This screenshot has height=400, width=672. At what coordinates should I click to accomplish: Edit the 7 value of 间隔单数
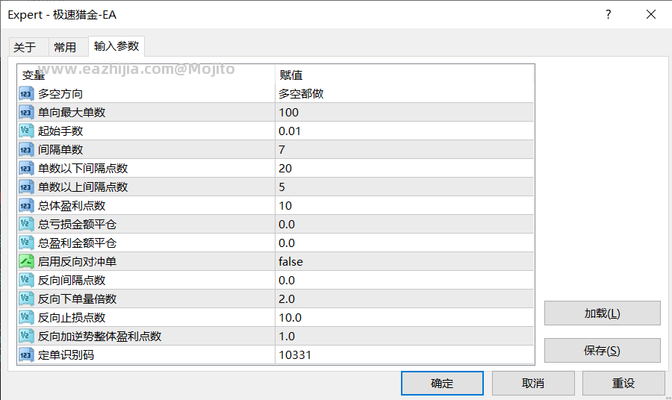[x=405, y=149]
